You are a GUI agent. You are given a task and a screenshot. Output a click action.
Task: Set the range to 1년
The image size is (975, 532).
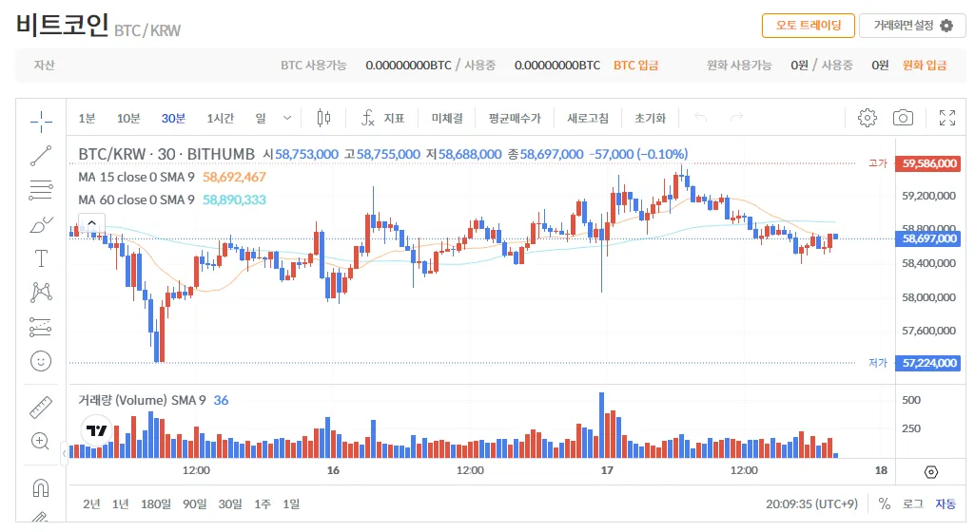(x=121, y=504)
